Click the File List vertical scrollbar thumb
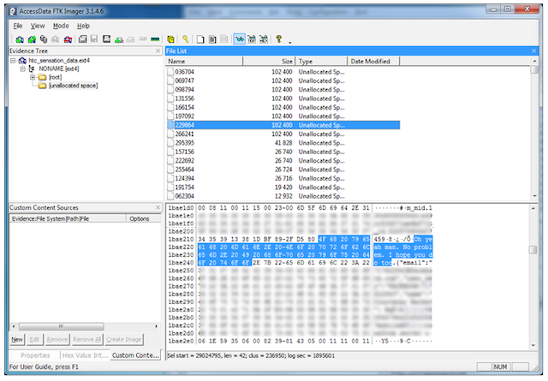548x381 pixels. (x=534, y=70)
